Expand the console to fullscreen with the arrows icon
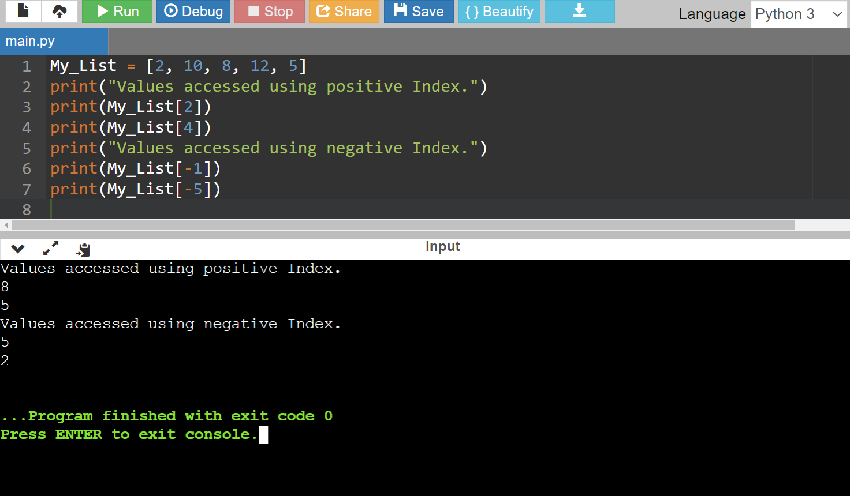The height and width of the screenshot is (496, 850). [51, 249]
